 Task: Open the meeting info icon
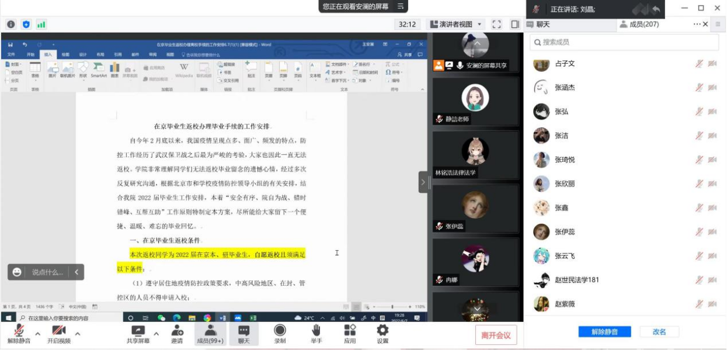pos(11,25)
